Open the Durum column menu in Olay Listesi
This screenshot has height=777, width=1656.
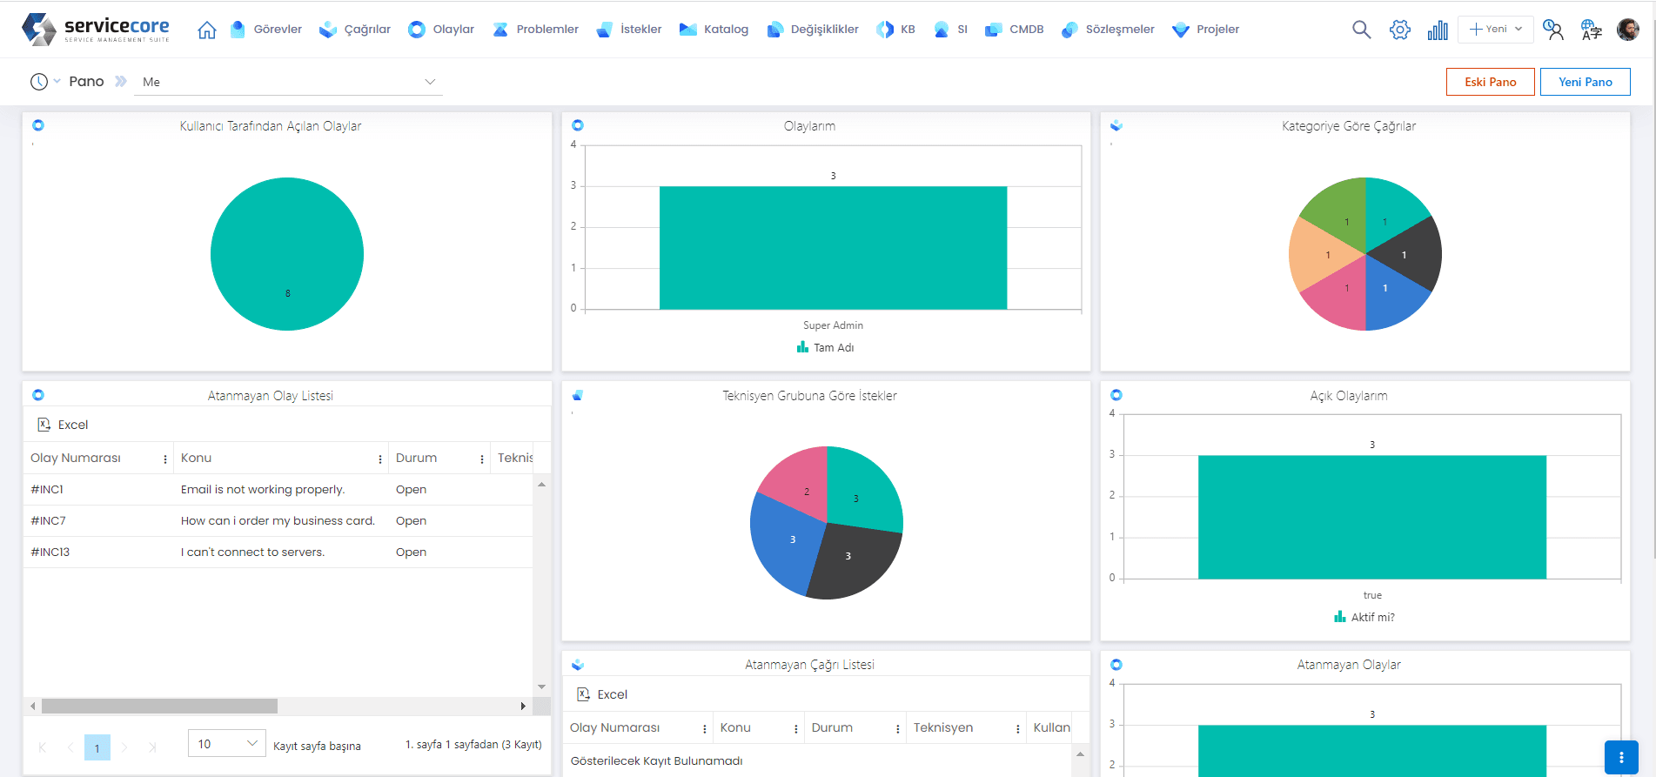pos(482,459)
